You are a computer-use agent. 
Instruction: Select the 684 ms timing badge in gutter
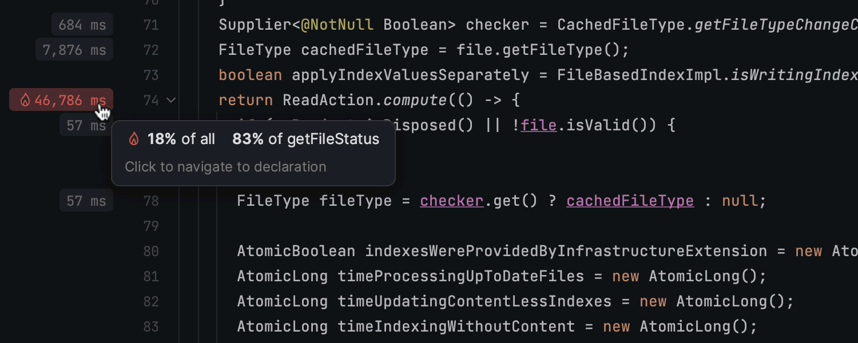[82, 25]
